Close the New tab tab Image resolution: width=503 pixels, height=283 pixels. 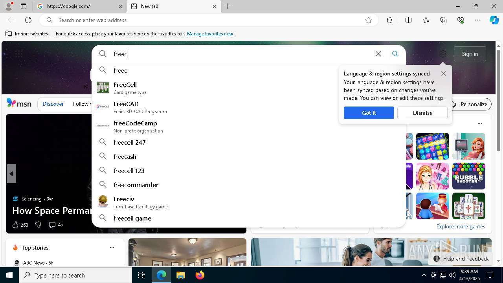click(215, 6)
